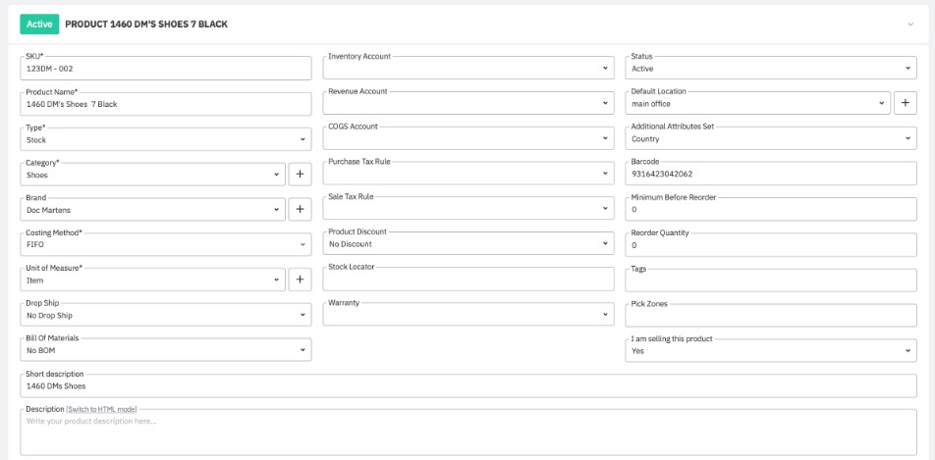Open the Drop Ship dropdown
This screenshot has width=935, height=460.
pyautogui.click(x=165, y=315)
